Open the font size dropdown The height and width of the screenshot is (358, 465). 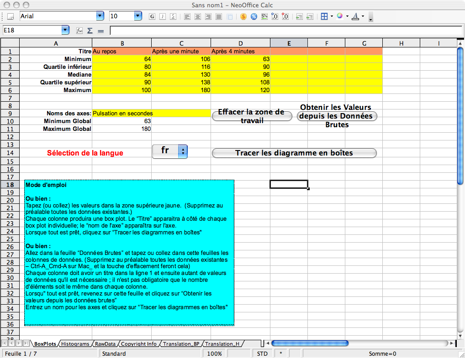137,16
